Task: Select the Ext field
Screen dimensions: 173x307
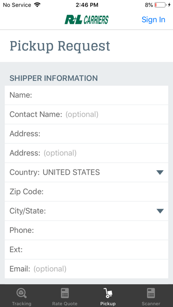Action: tap(86, 250)
